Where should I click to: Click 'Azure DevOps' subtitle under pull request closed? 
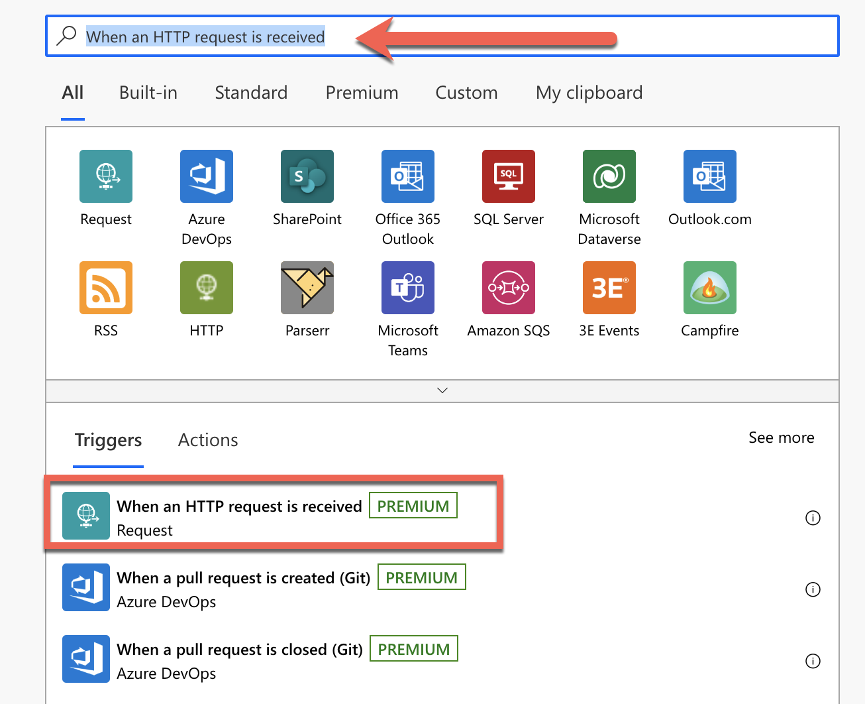(x=166, y=674)
